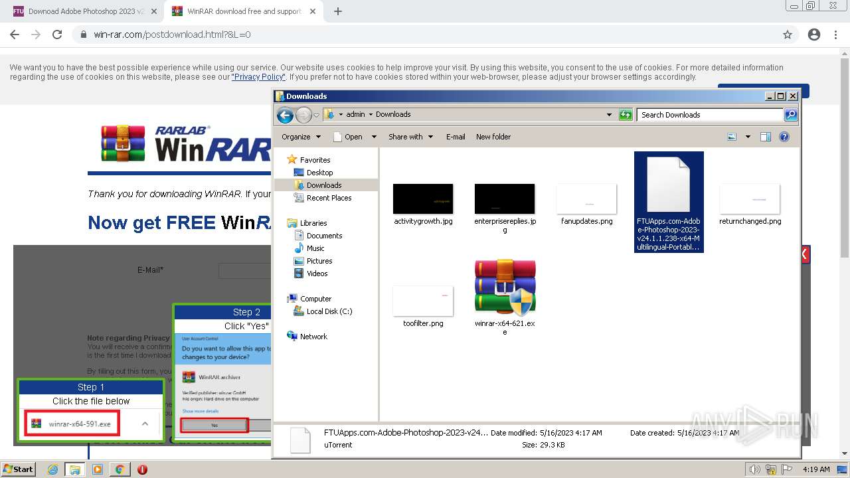
Task: Open recent locations dropdown in Explorer
Action: pos(317,115)
